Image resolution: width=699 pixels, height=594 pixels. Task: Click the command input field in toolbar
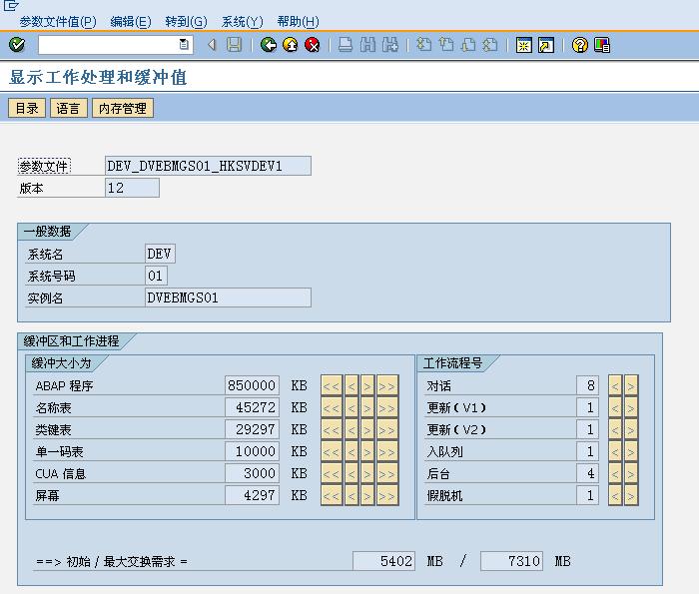coord(116,45)
